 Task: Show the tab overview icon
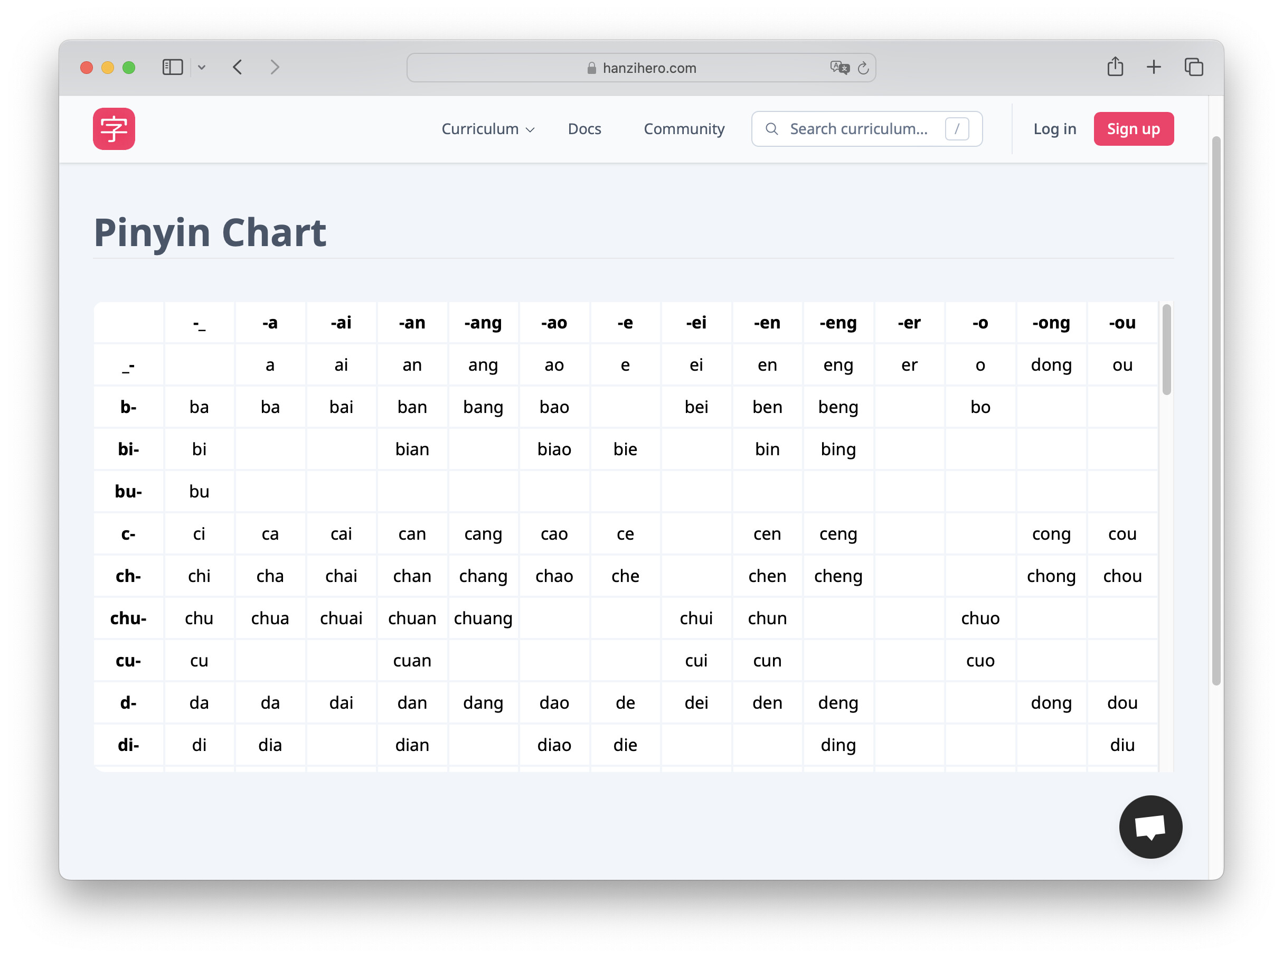point(1194,67)
